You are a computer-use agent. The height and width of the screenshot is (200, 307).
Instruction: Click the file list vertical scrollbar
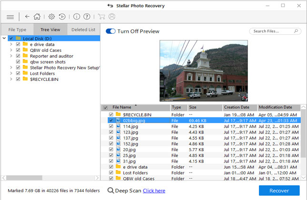tap(303, 143)
